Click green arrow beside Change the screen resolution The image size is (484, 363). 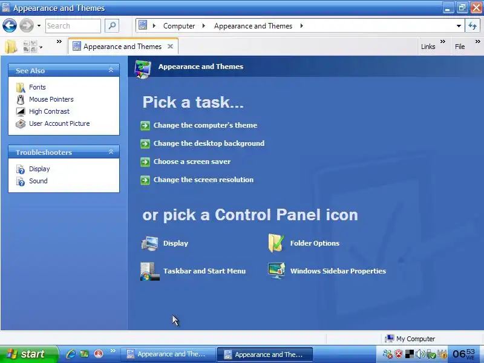pyautogui.click(x=145, y=180)
